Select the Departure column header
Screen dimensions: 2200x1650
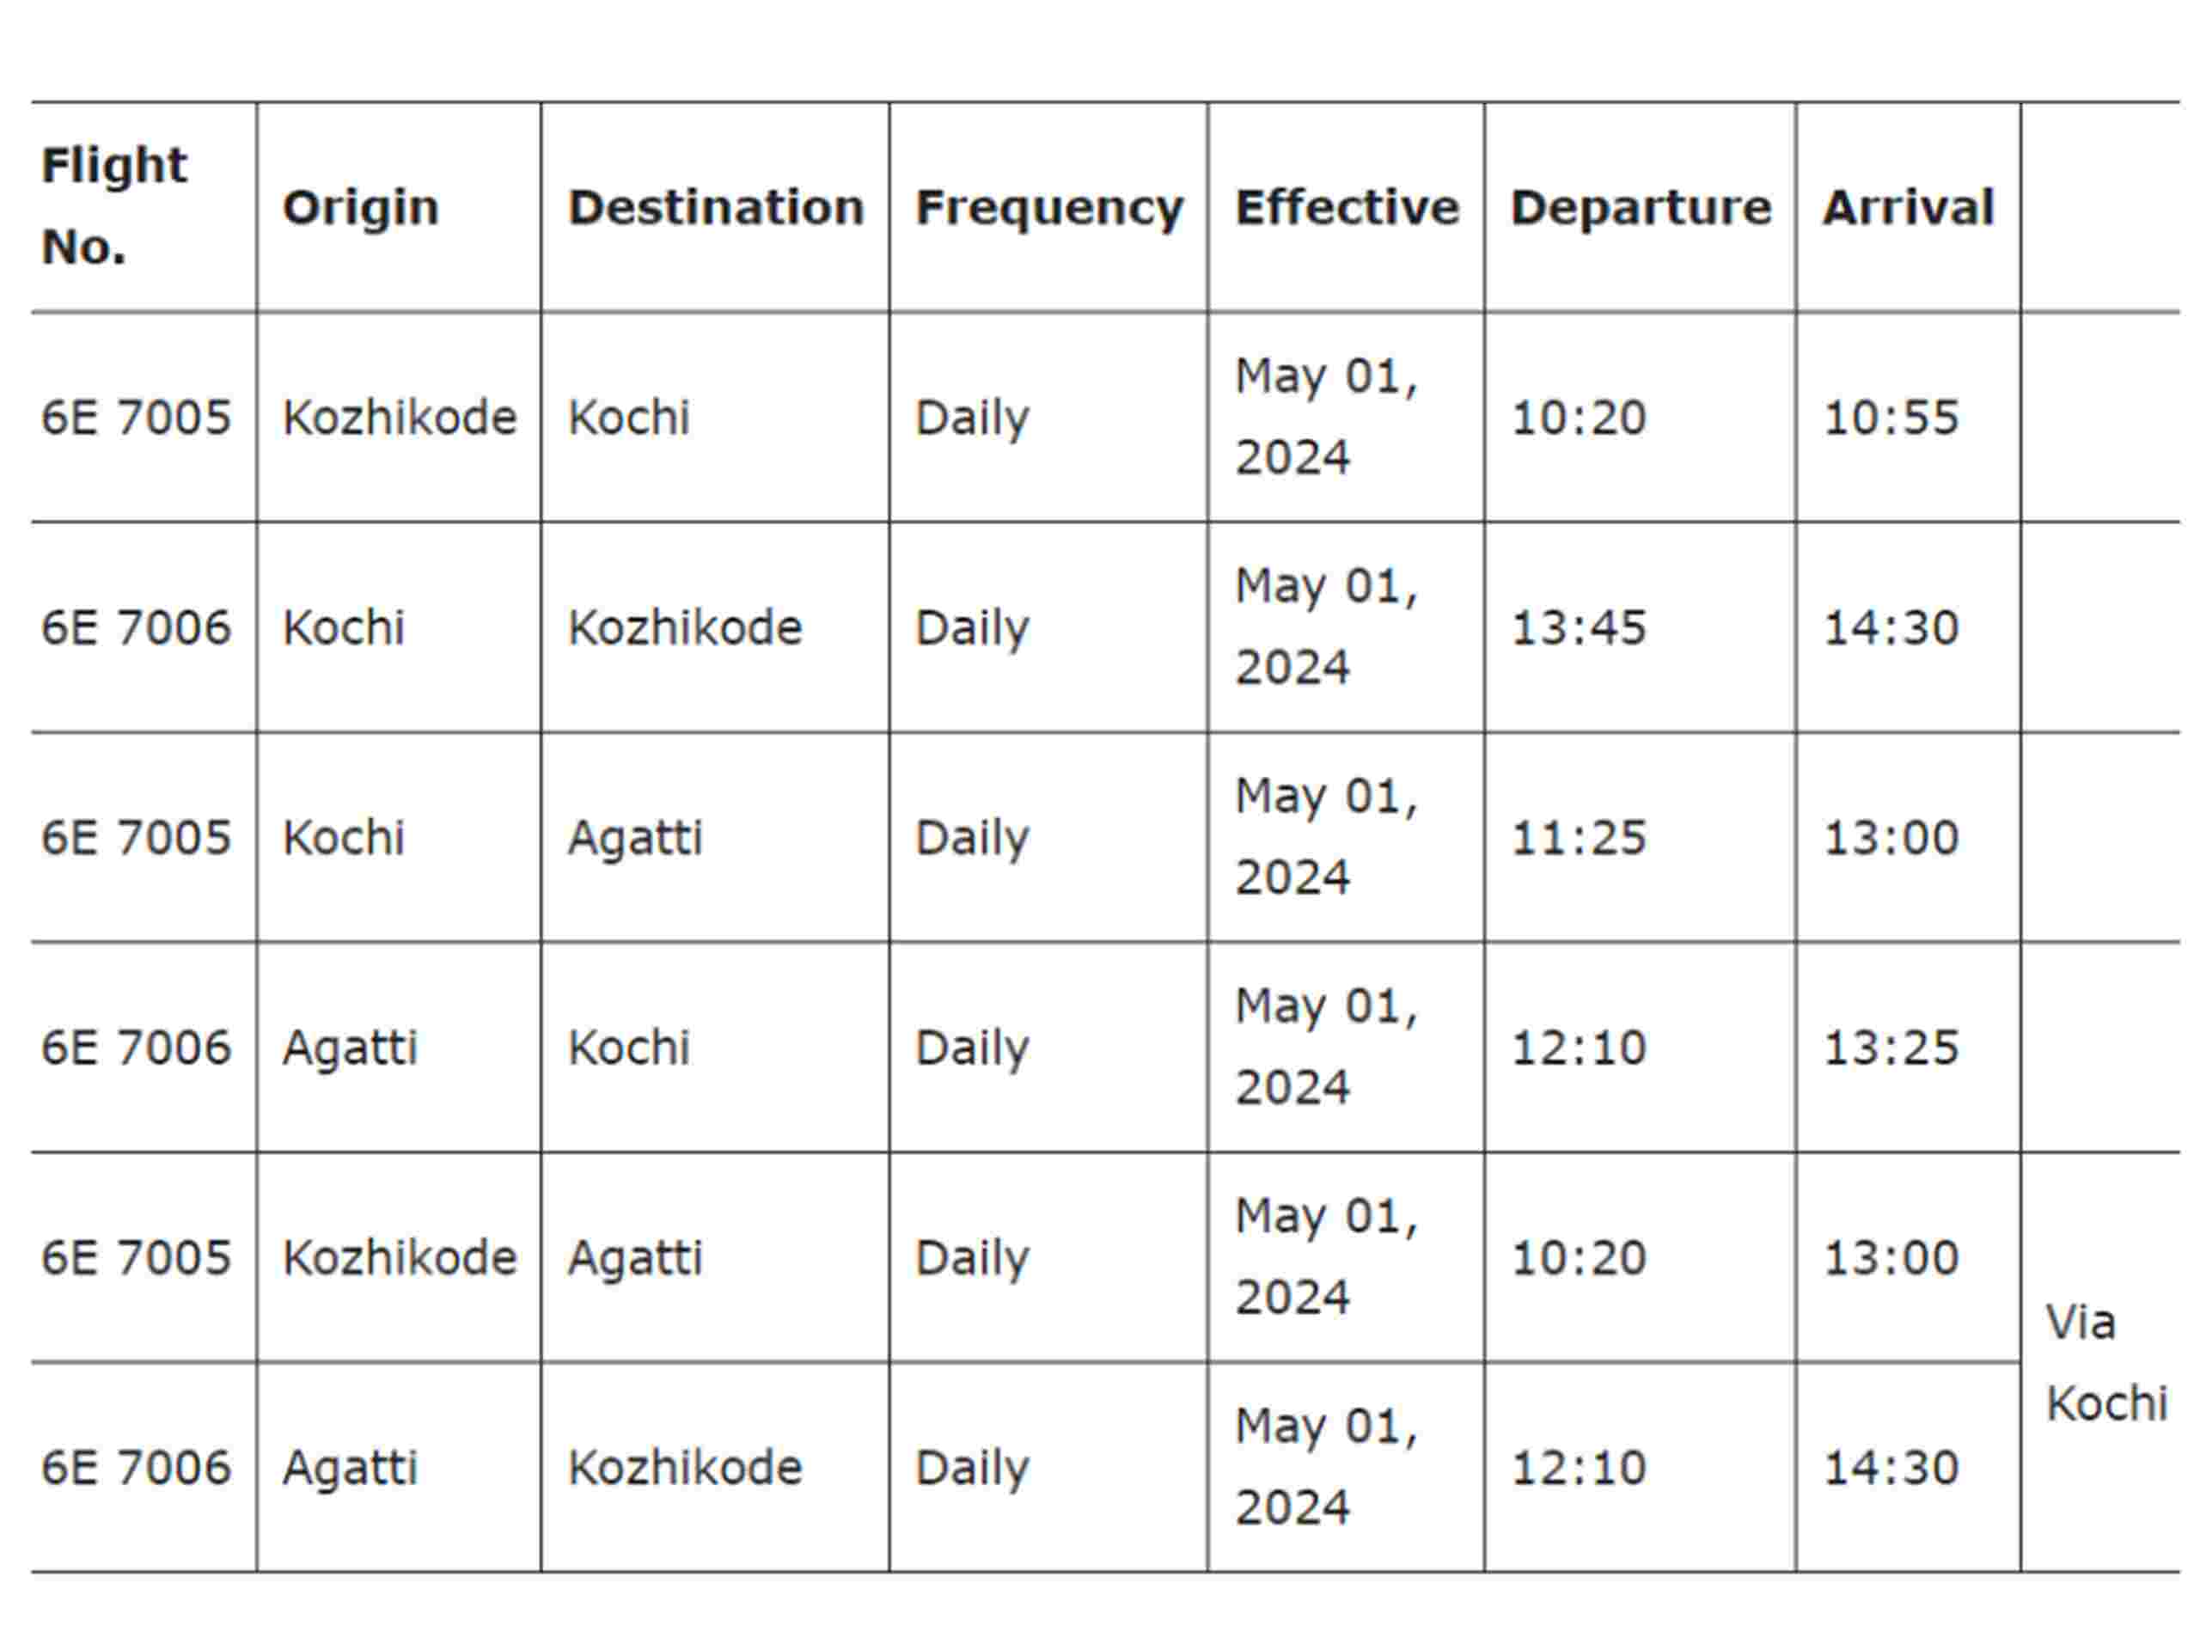coord(1640,208)
